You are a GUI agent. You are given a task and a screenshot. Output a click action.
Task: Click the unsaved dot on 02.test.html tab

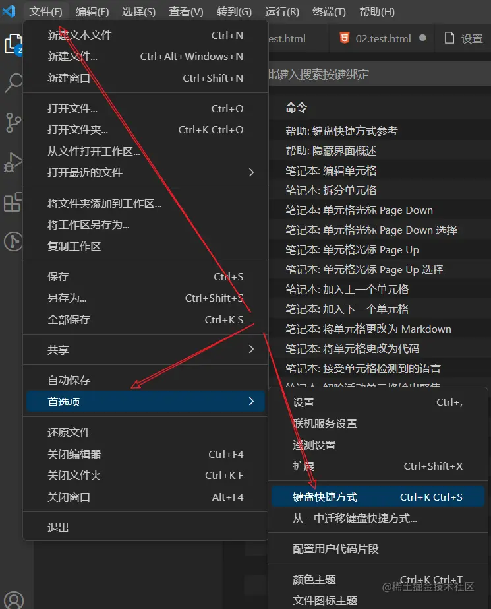pyautogui.click(x=422, y=38)
